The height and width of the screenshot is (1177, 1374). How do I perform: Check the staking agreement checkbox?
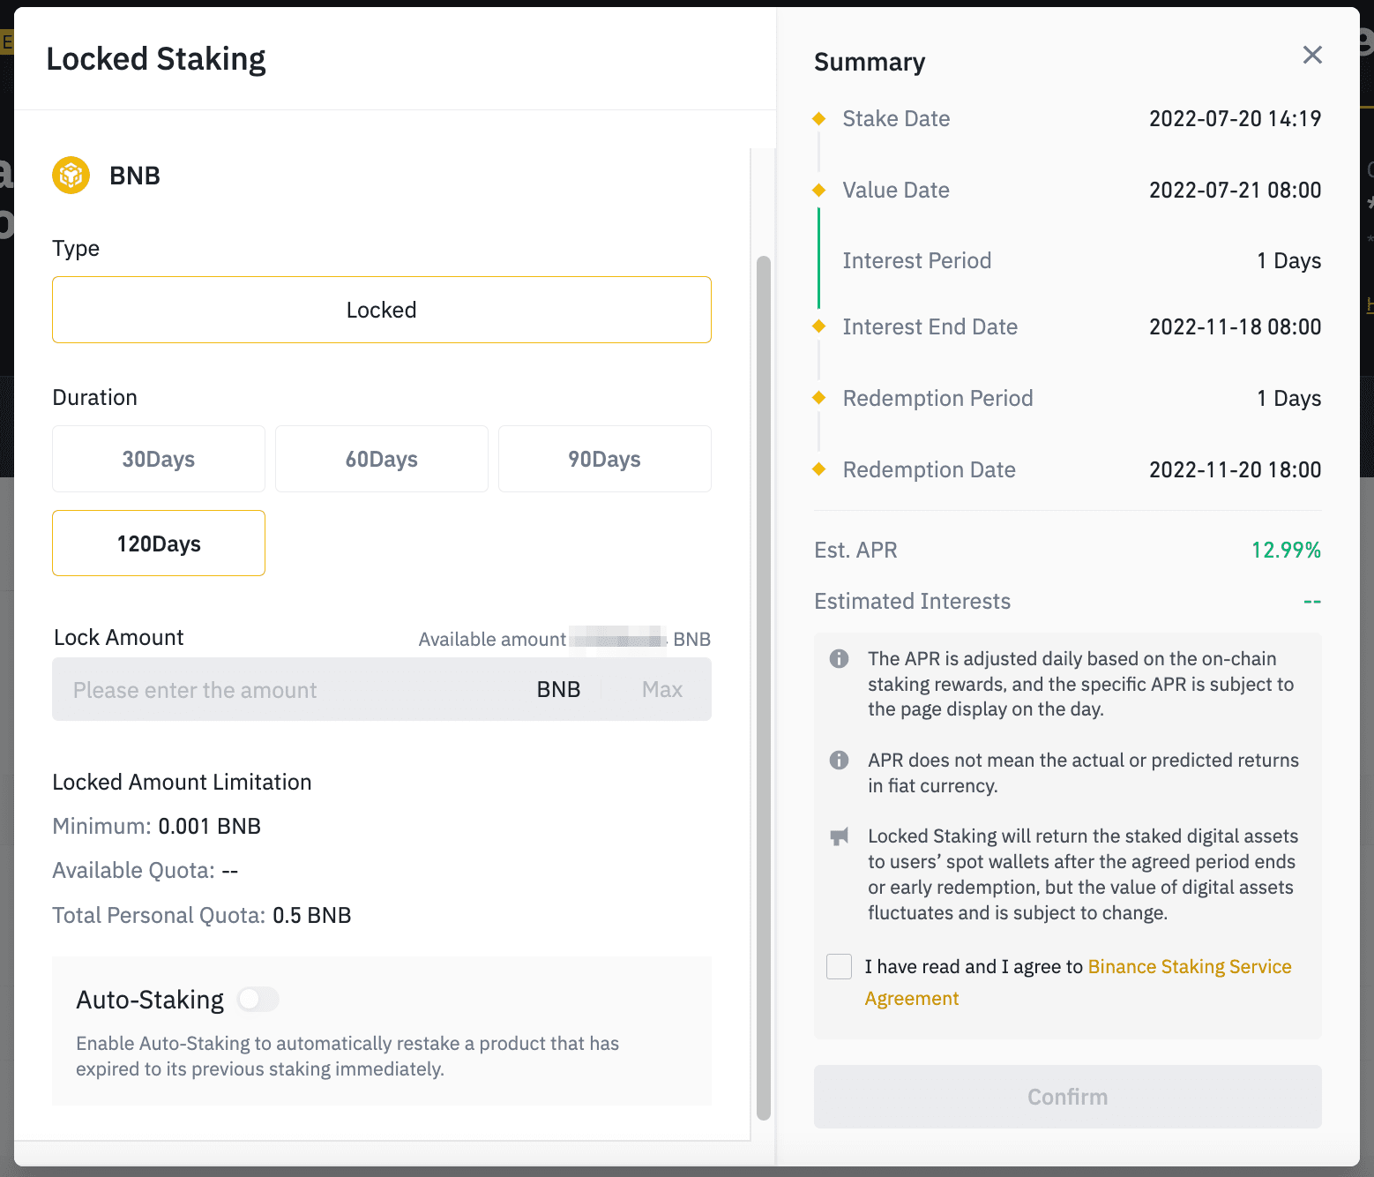(x=840, y=966)
